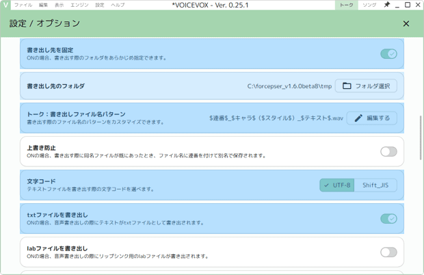The width and height of the screenshot is (424, 275).
Task: Open the ファイル menu
Action: pos(23,5)
